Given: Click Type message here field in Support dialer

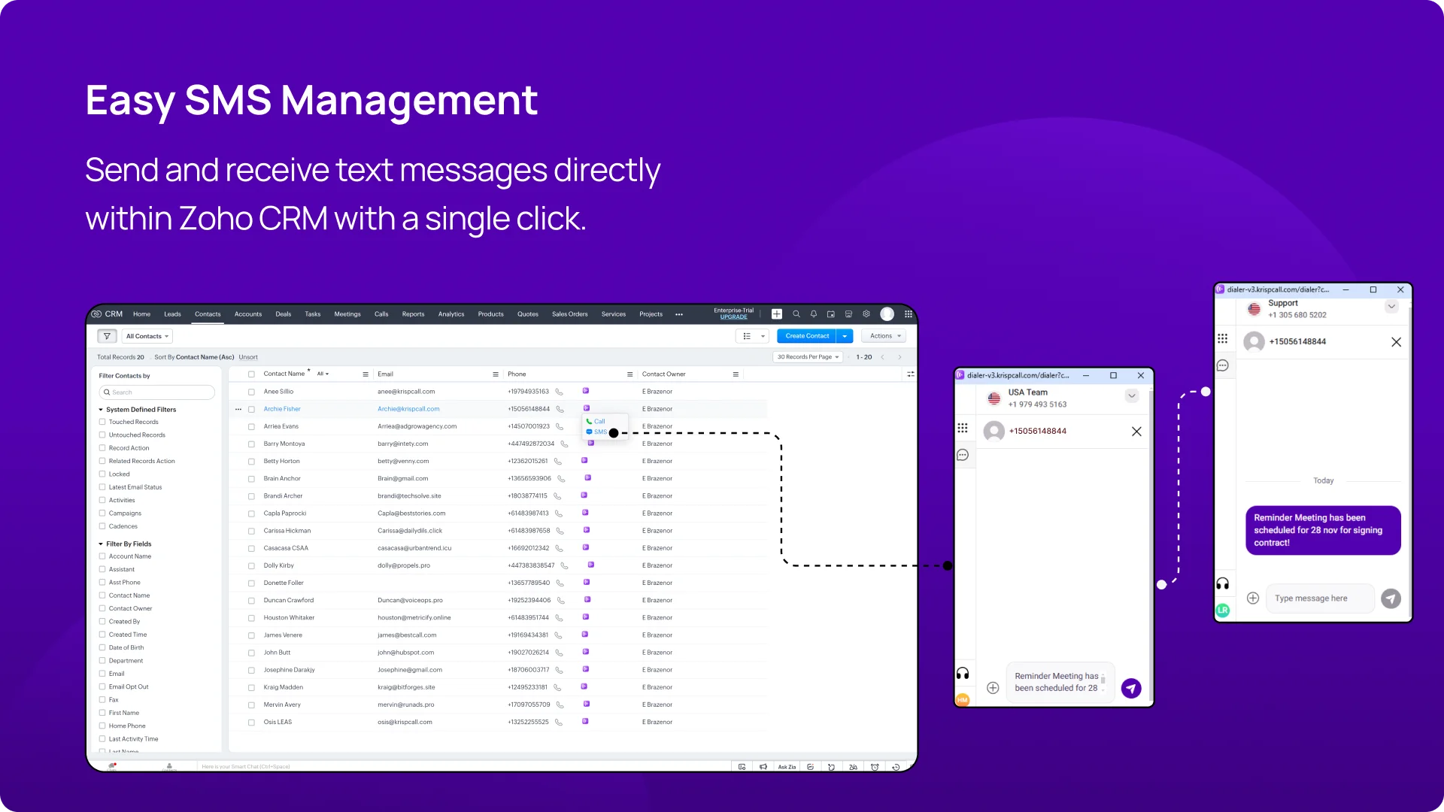Looking at the screenshot, I should [1320, 598].
